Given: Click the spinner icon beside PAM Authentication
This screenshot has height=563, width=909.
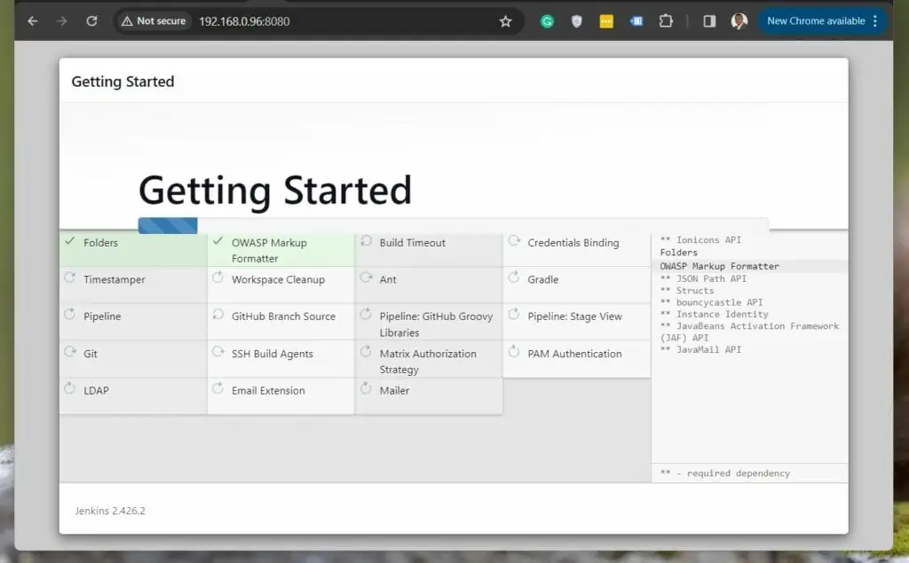Looking at the screenshot, I should (x=514, y=352).
